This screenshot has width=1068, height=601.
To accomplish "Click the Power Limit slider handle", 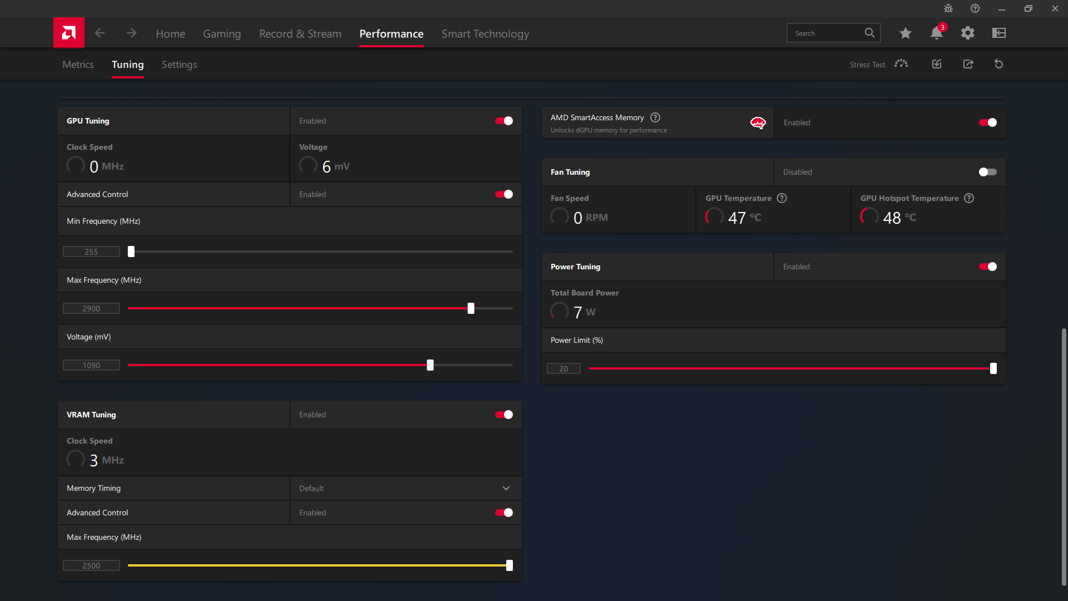I will click(x=993, y=368).
